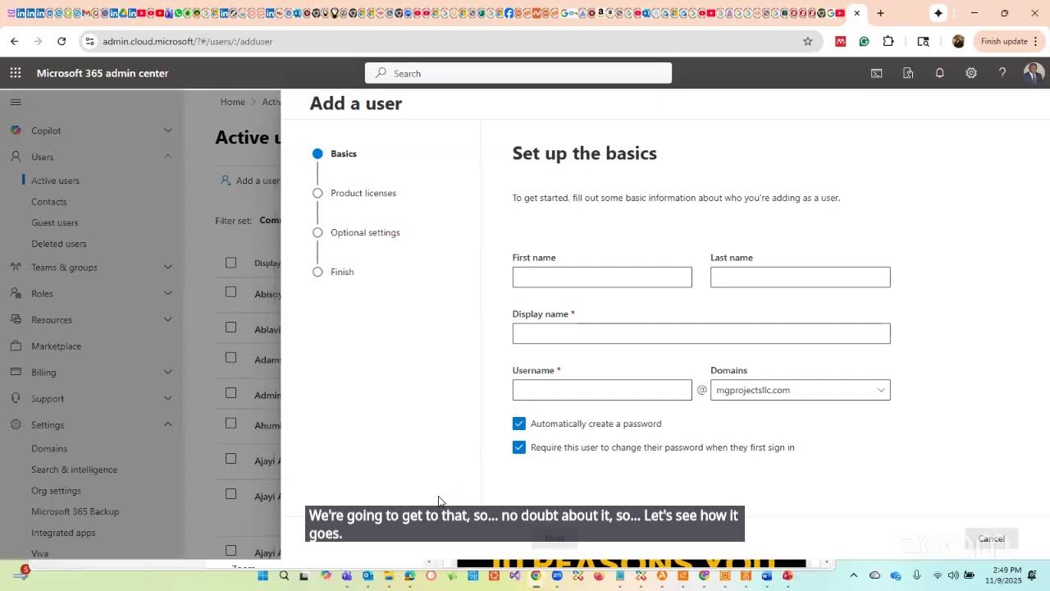Image resolution: width=1050 pixels, height=591 pixels.
Task: Bookmark this page with the star icon
Action: click(808, 41)
